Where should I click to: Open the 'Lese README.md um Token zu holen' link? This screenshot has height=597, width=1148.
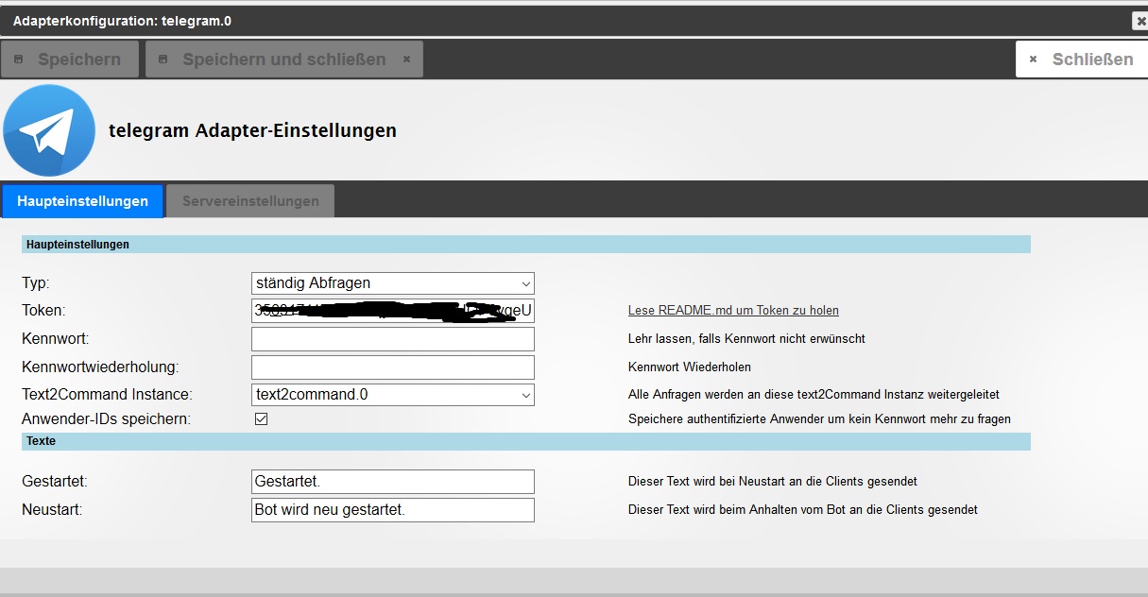click(x=733, y=310)
